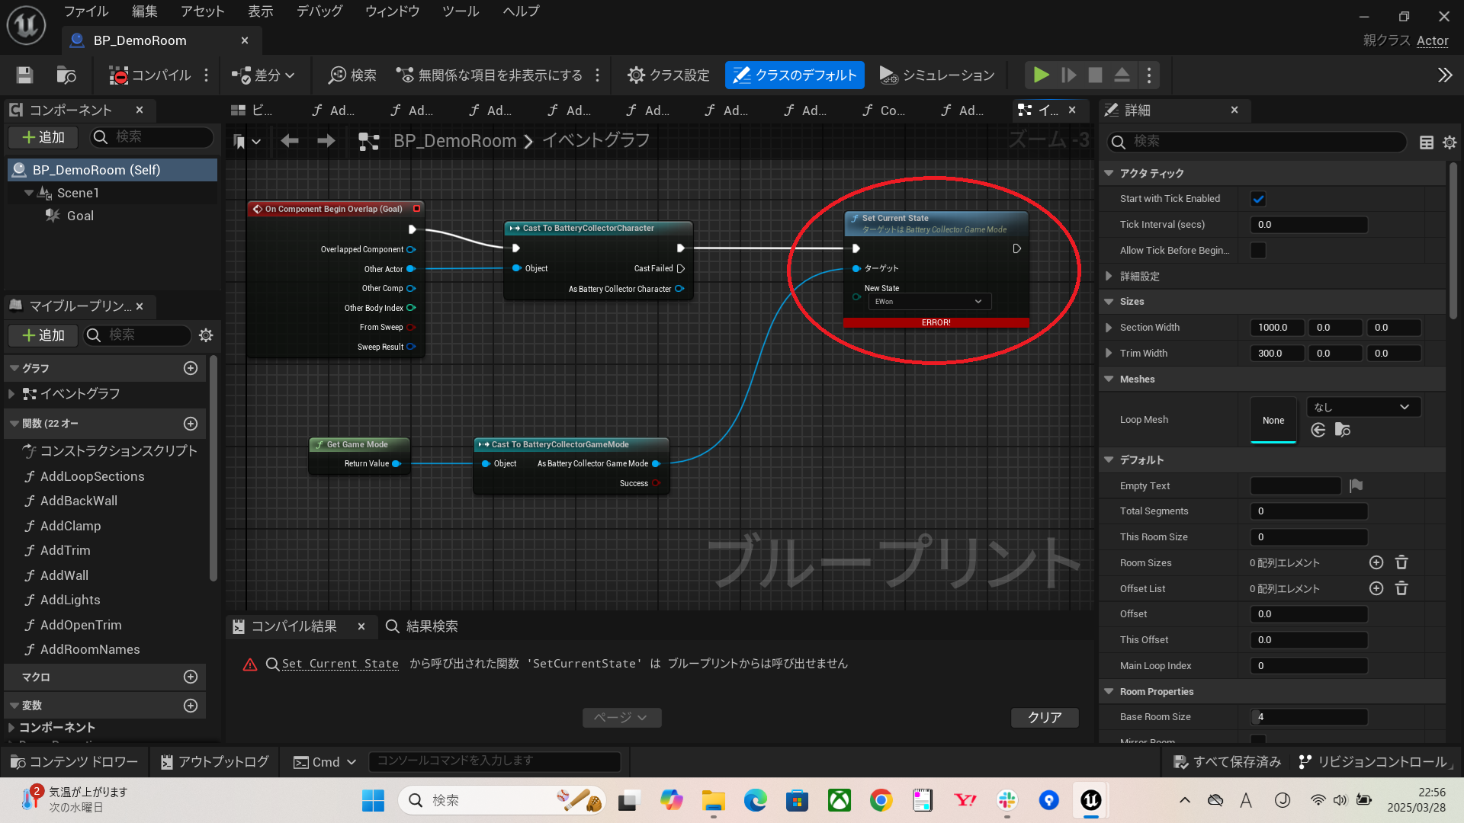Clear the Offset List array with trash icon
This screenshot has width=1464, height=823.
pos(1401,588)
